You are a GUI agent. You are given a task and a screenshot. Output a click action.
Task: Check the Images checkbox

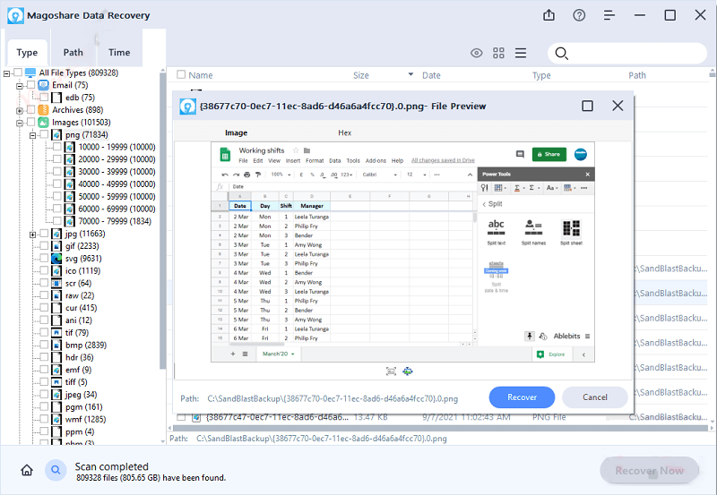click(31, 122)
